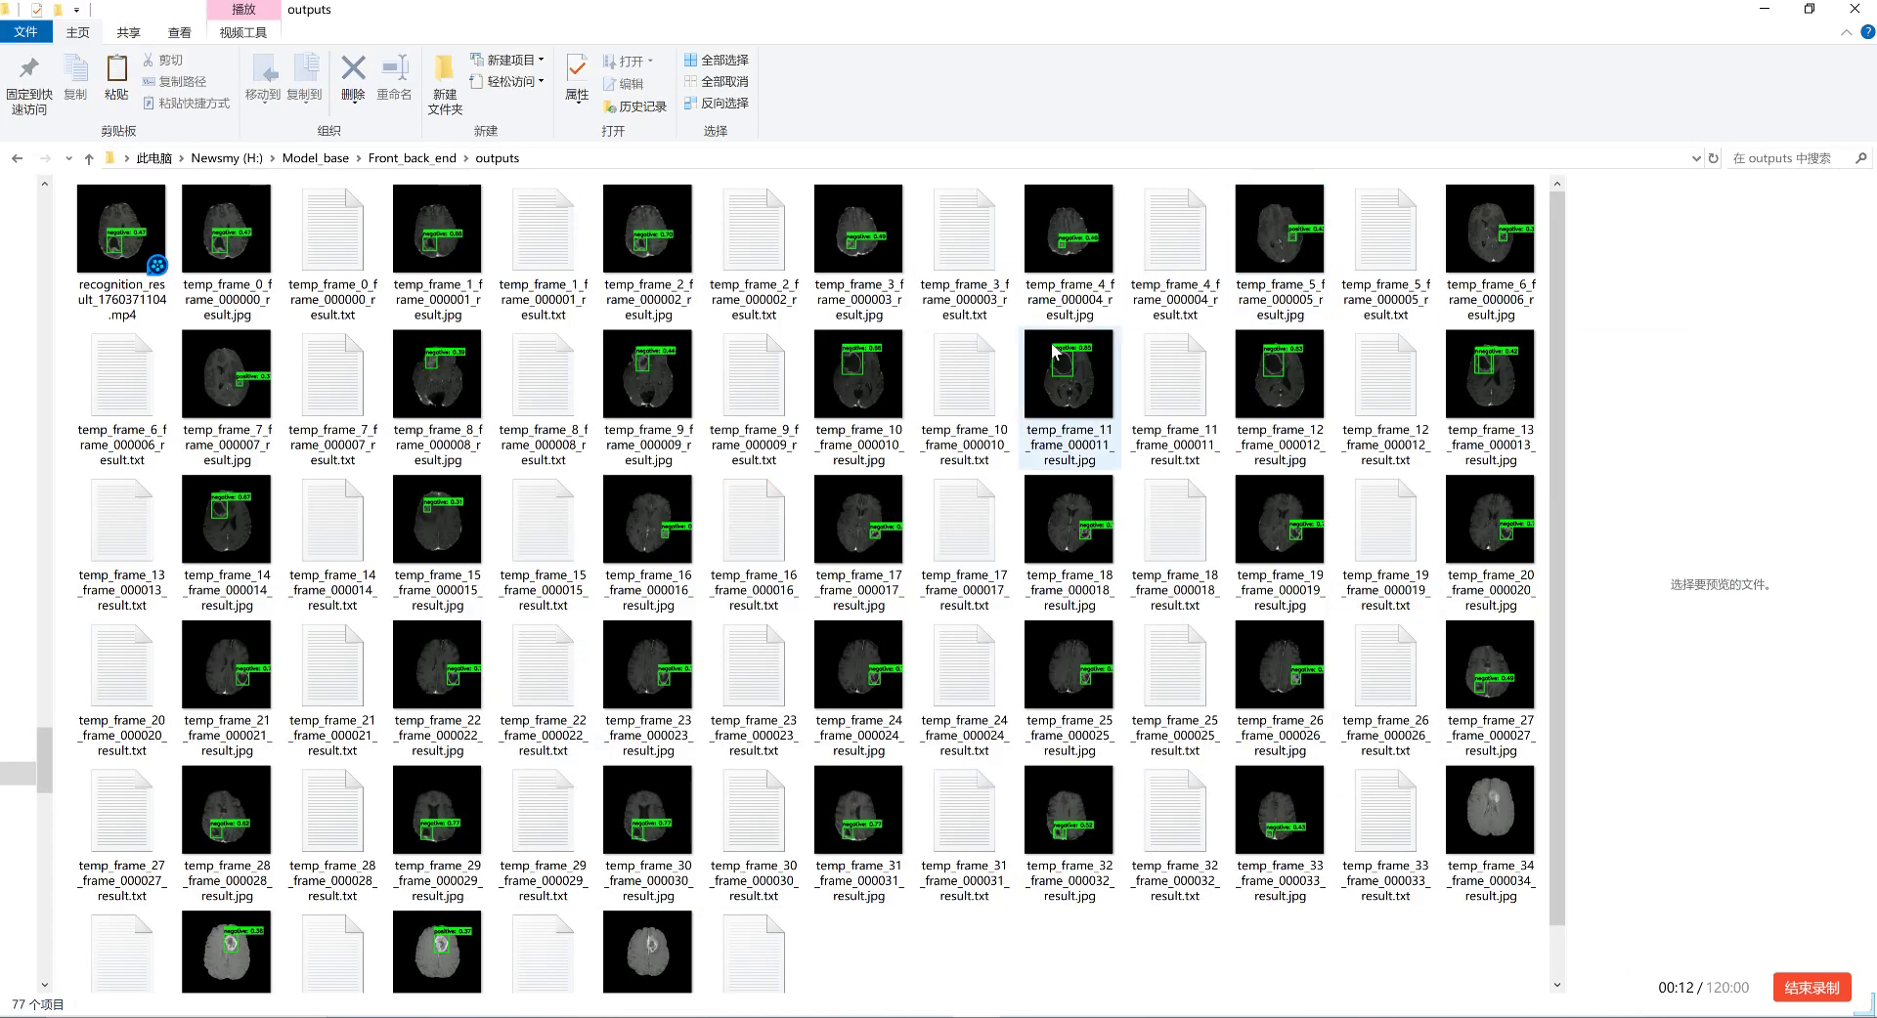Go back with the back arrow
Viewport: 1877px width, 1018px height.
click(x=17, y=158)
